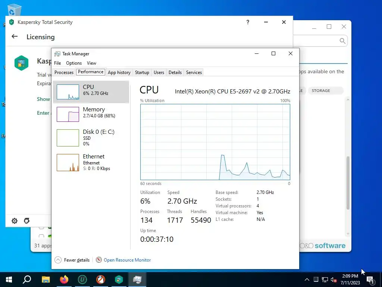Open taskbar Search magnifier
The image size is (382, 287).
(27, 280)
